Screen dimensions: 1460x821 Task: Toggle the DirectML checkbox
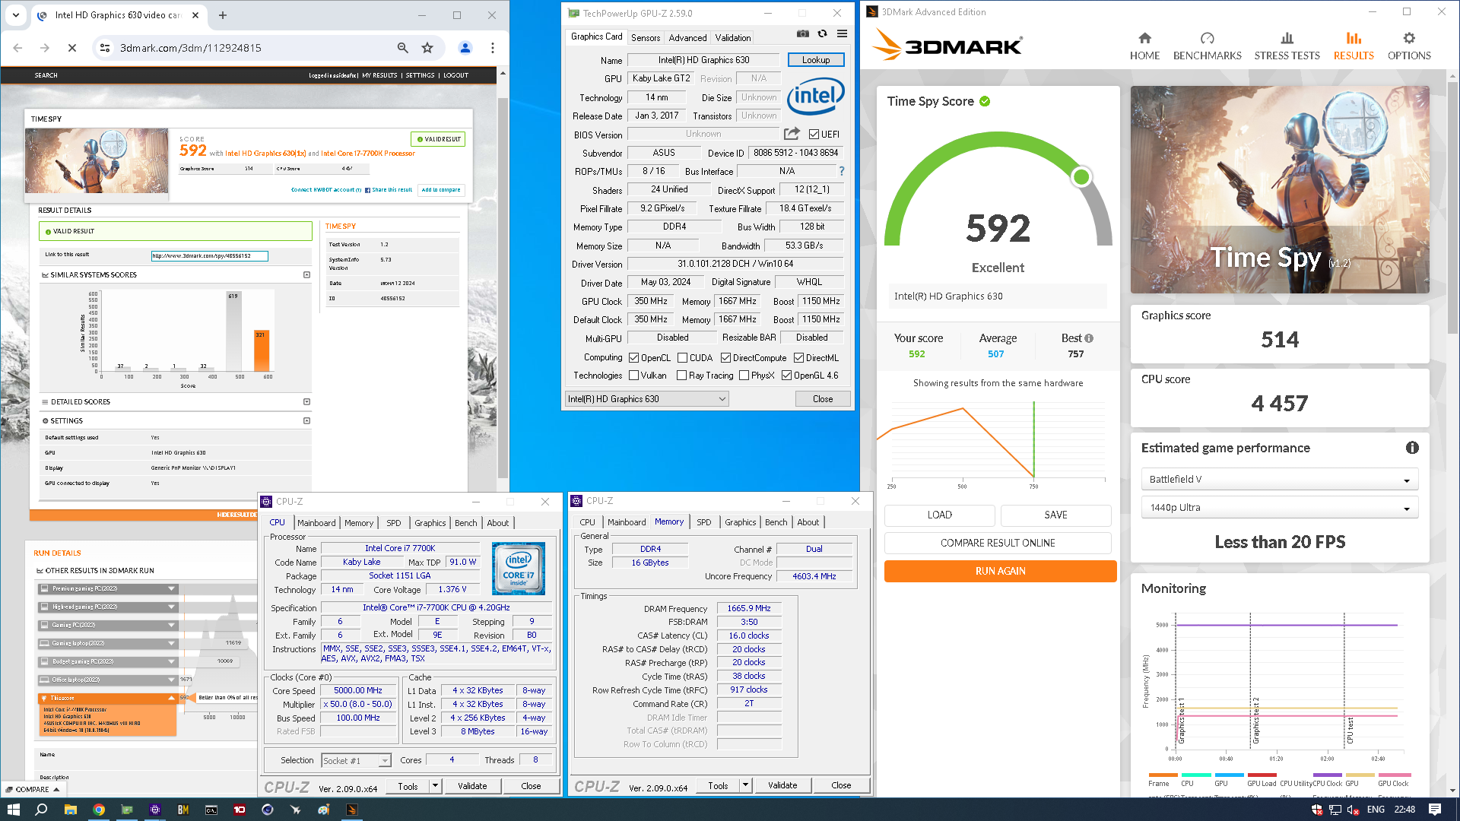coord(798,358)
